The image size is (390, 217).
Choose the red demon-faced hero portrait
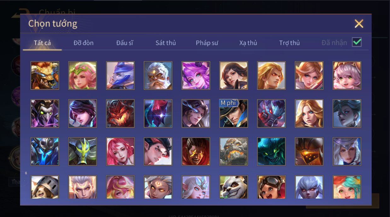[x=120, y=113]
